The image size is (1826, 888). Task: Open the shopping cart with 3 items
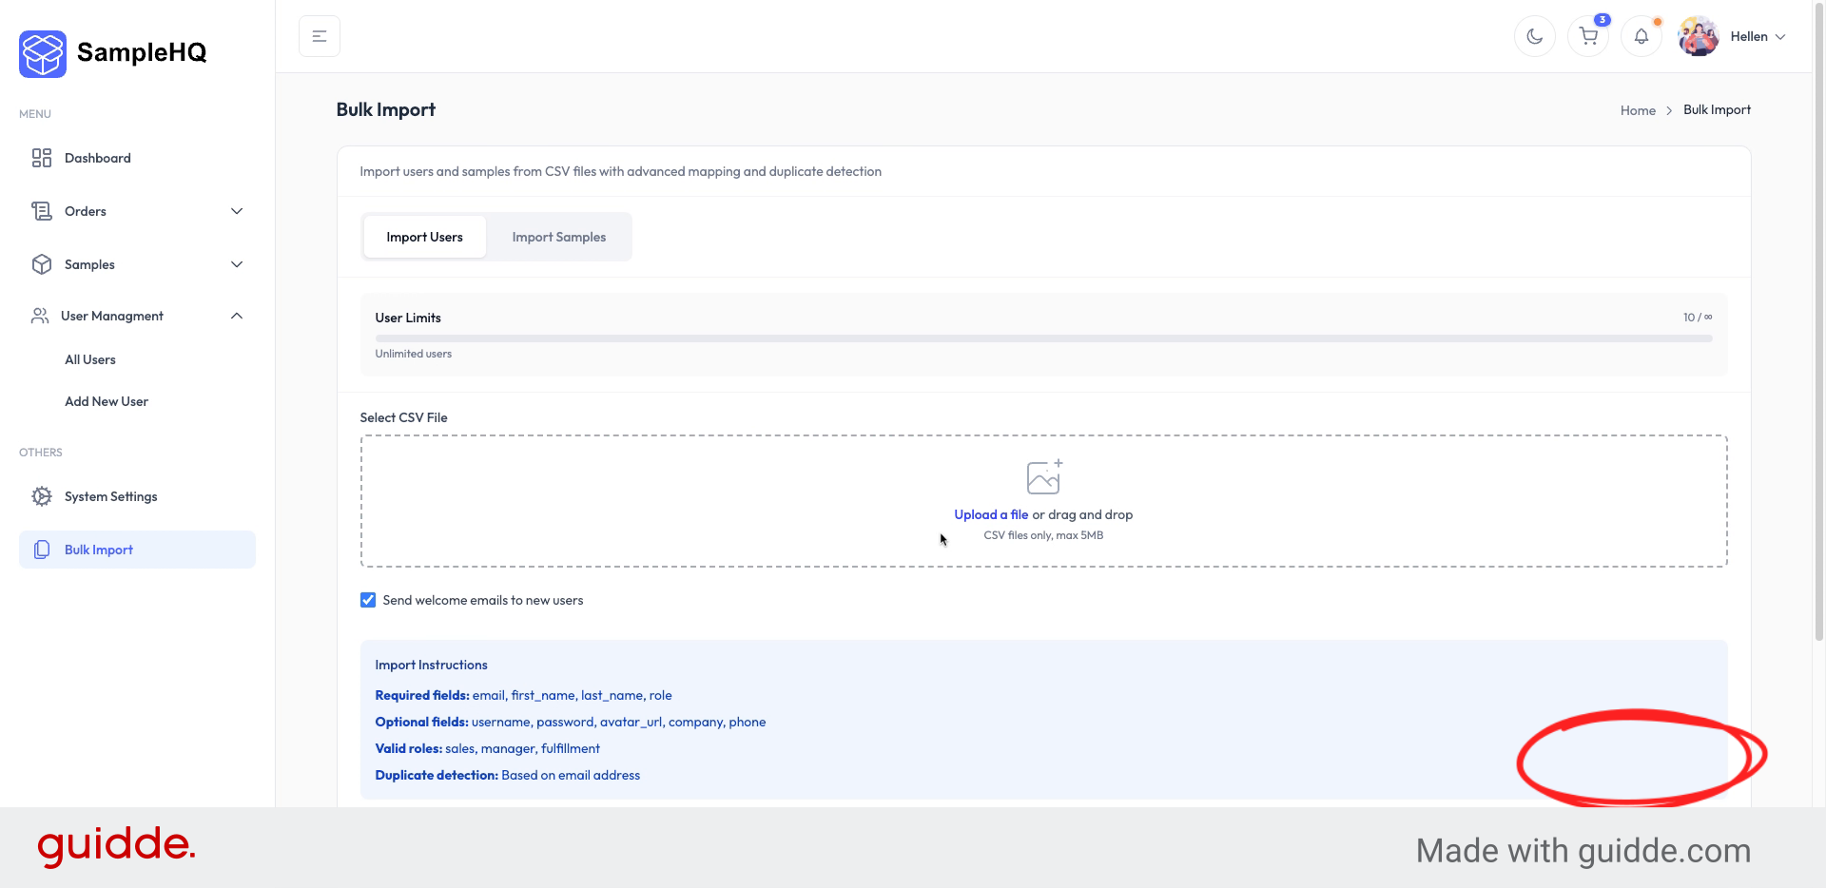click(x=1587, y=36)
